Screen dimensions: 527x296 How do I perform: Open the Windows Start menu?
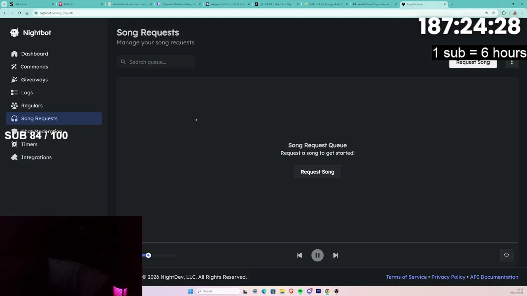pyautogui.click(x=190, y=291)
